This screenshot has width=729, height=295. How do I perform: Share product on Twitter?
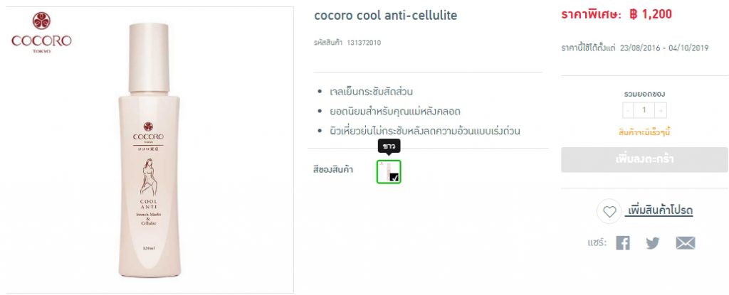click(x=653, y=243)
